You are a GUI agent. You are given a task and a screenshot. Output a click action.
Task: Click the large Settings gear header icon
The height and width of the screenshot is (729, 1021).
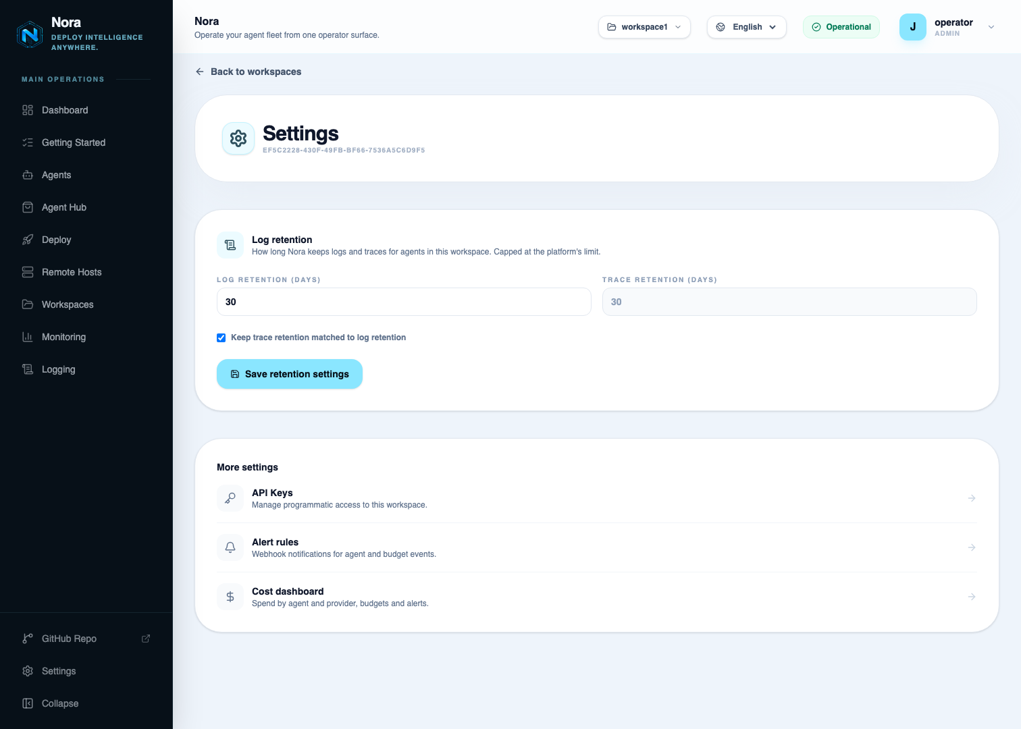[238, 138]
